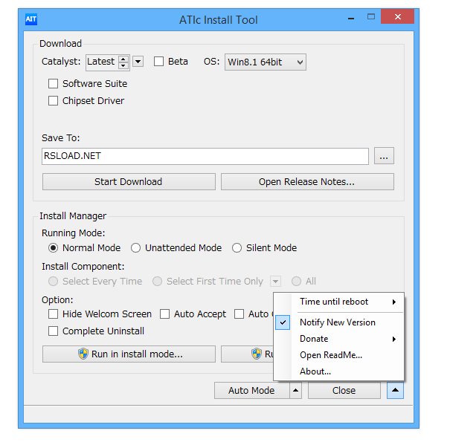This screenshot has width=450, height=448.
Task: Select Every Time install component option
Action: 54,281
